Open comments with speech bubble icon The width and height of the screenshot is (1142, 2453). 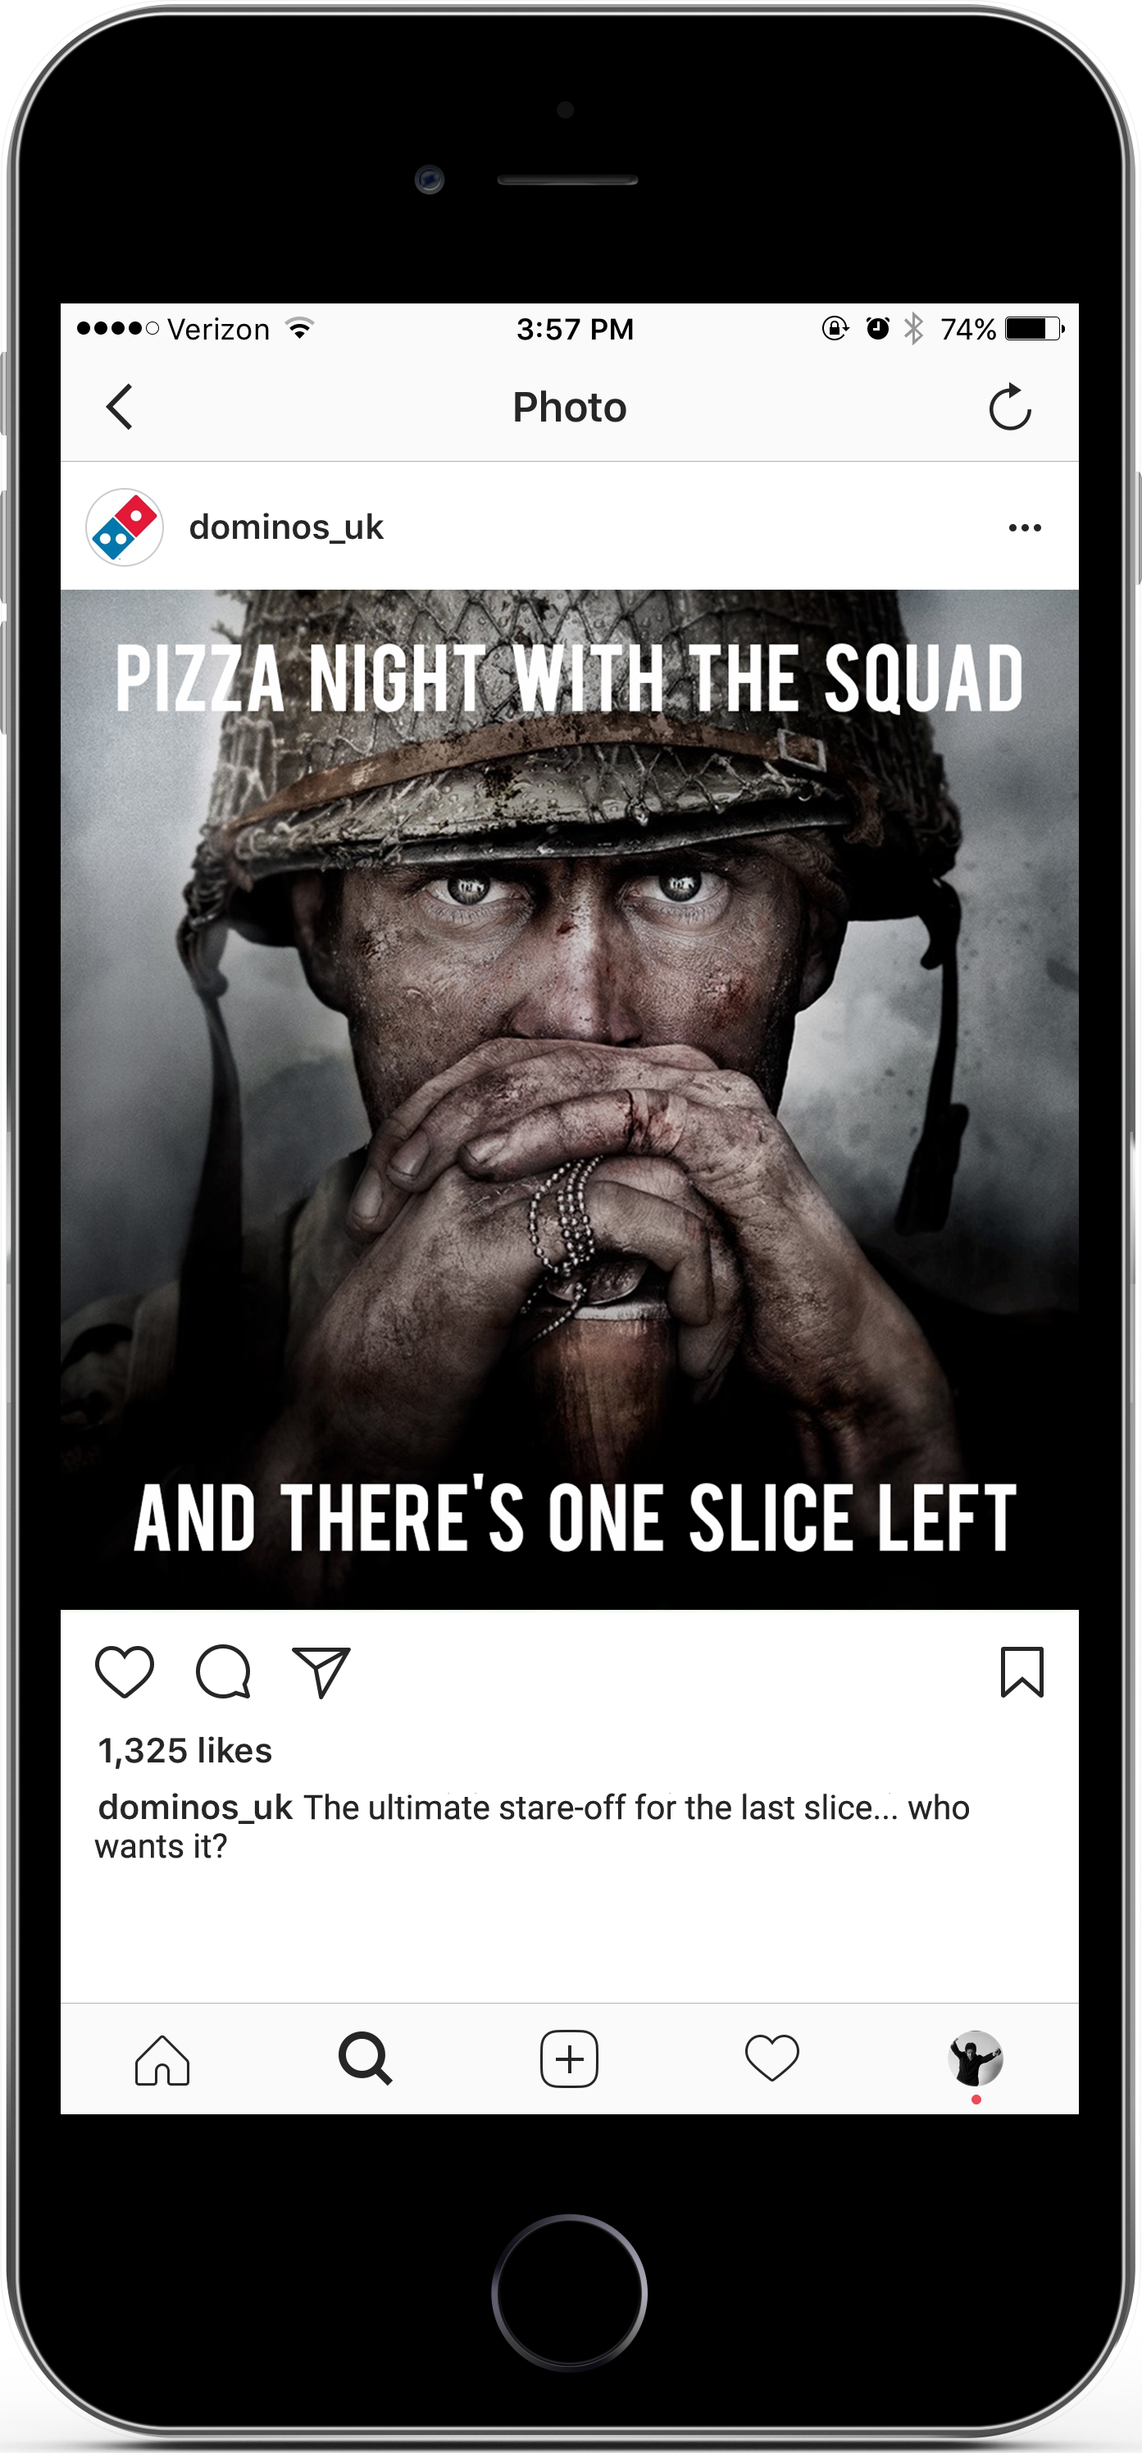[x=224, y=1672]
